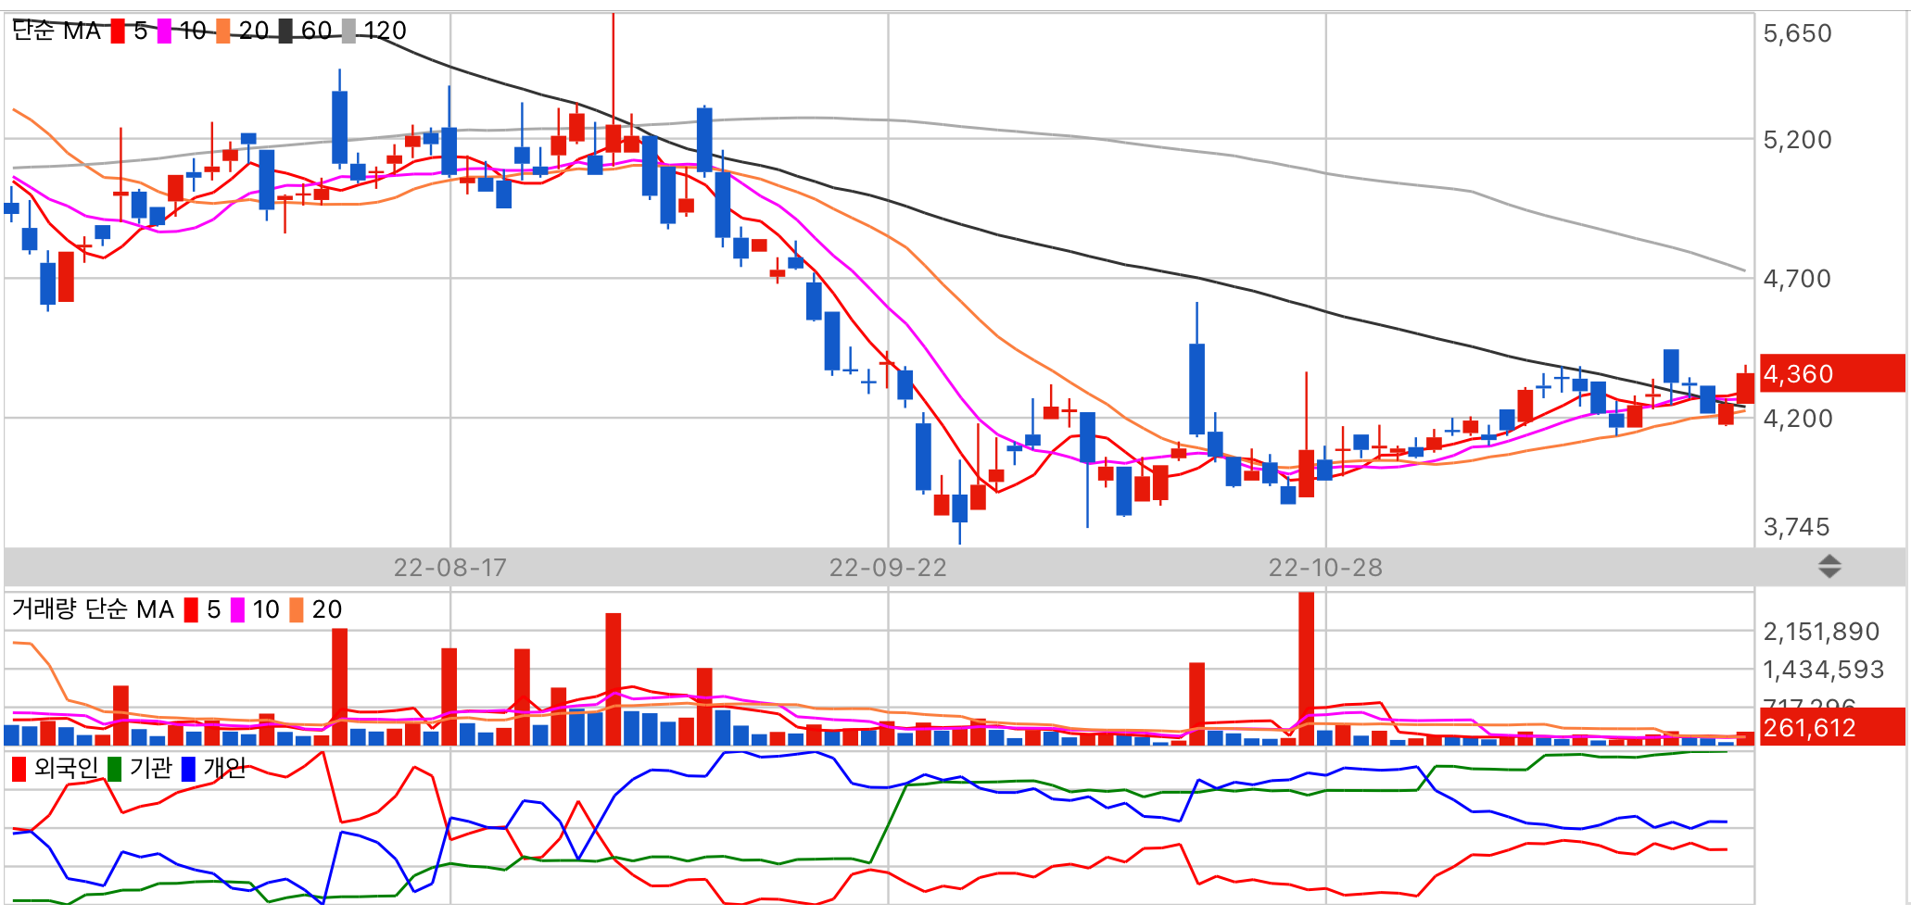
Task: Click the orange volume MA 20 swatch
Action: coord(297,610)
